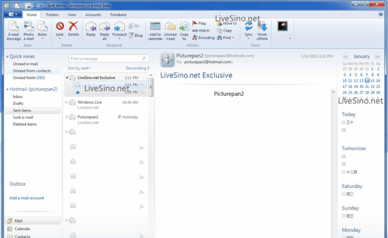Switch to Mail view

(33, 221)
